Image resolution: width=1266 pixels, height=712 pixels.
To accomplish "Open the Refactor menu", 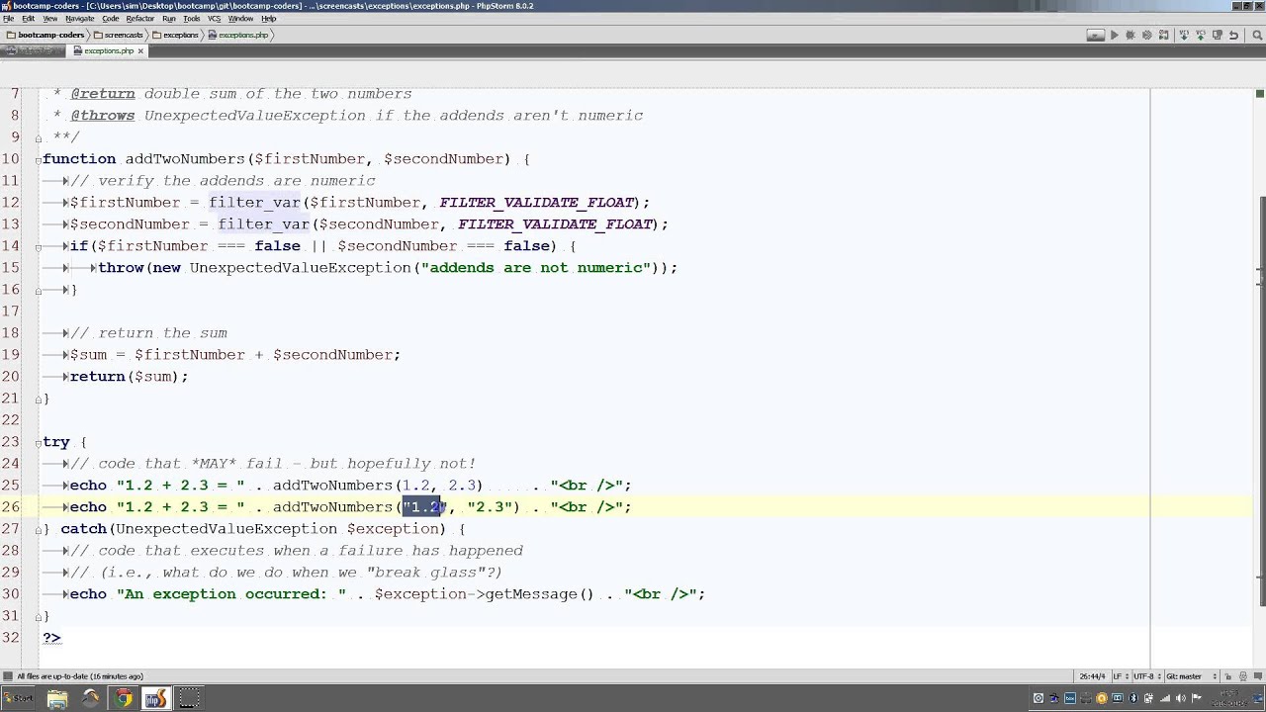I will (139, 19).
